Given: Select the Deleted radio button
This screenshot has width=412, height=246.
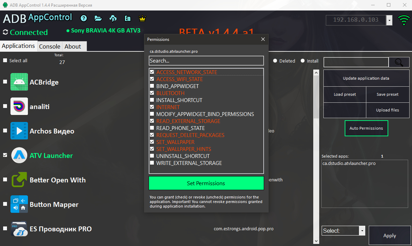Looking at the screenshot, I should [275, 61].
